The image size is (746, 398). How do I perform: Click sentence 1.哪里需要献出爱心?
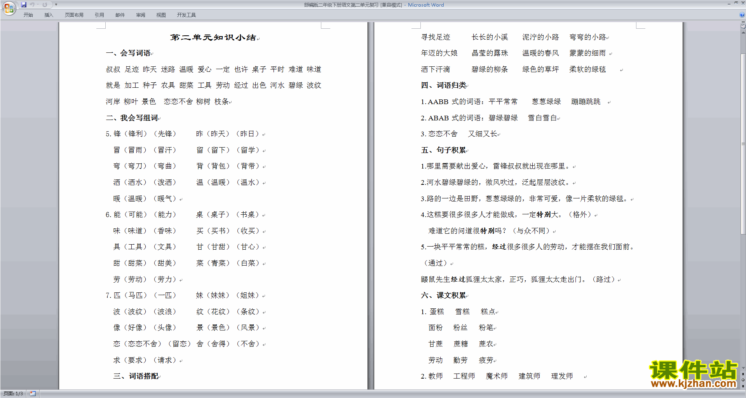coord(495,166)
